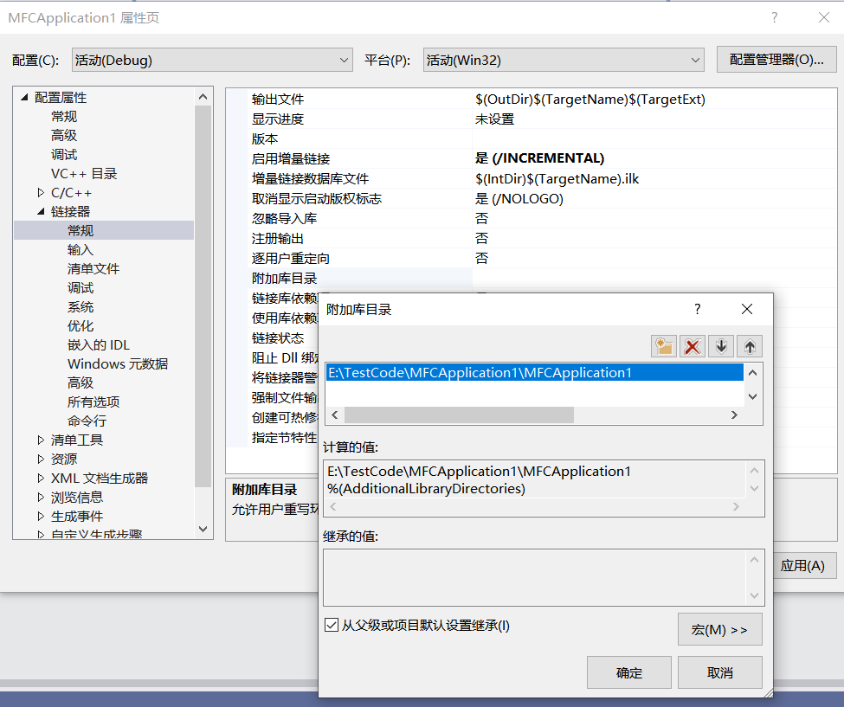
Task: Click the 链接状态 property row
Action: [x=278, y=337]
